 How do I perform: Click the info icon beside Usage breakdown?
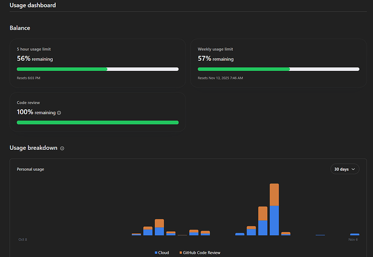(x=62, y=148)
